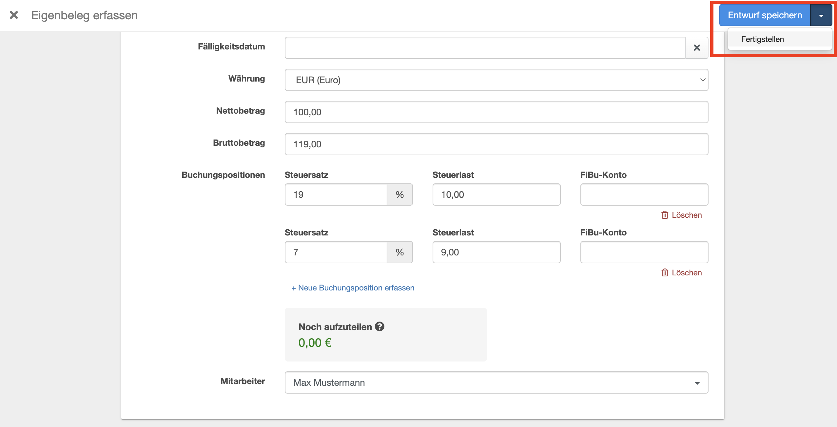Delete the 19% booking position
Screen dimensions: 837x427
click(682, 215)
